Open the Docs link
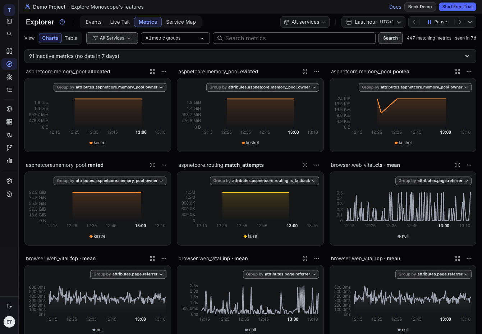 [395, 7]
